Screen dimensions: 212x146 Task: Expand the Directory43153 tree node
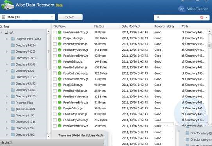click(x=7, y=96)
